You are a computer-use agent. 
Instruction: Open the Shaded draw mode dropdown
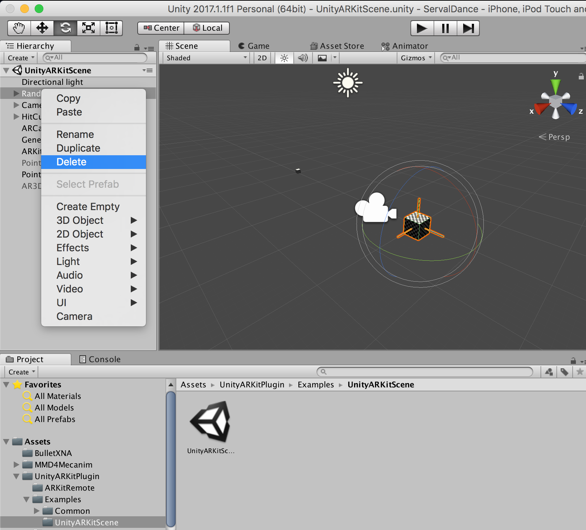coord(206,58)
